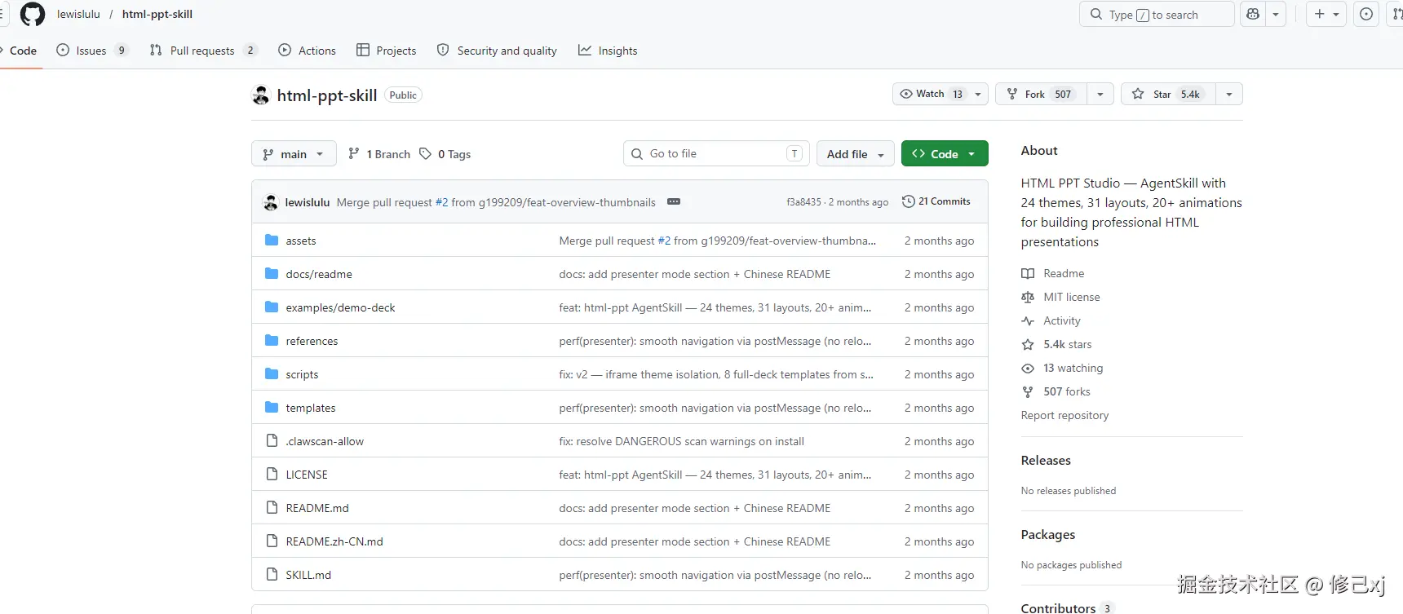Star the html-ppt-skill repository

[x=1169, y=95]
